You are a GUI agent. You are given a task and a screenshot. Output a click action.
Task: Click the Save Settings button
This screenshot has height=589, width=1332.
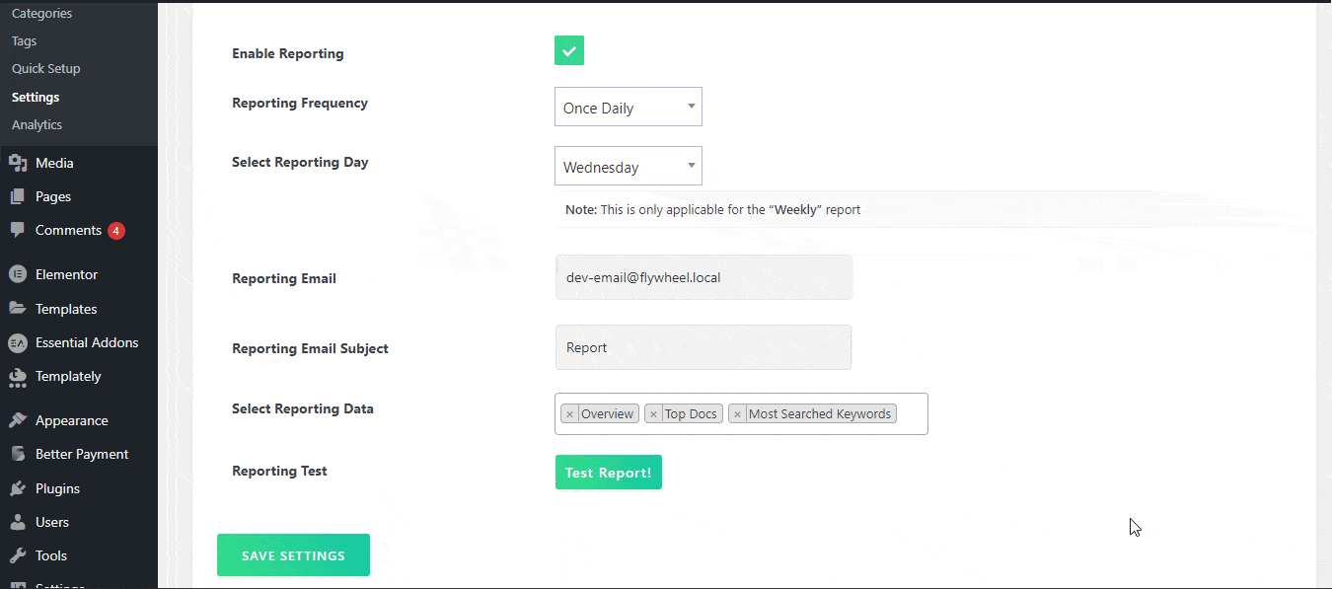coord(293,555)
